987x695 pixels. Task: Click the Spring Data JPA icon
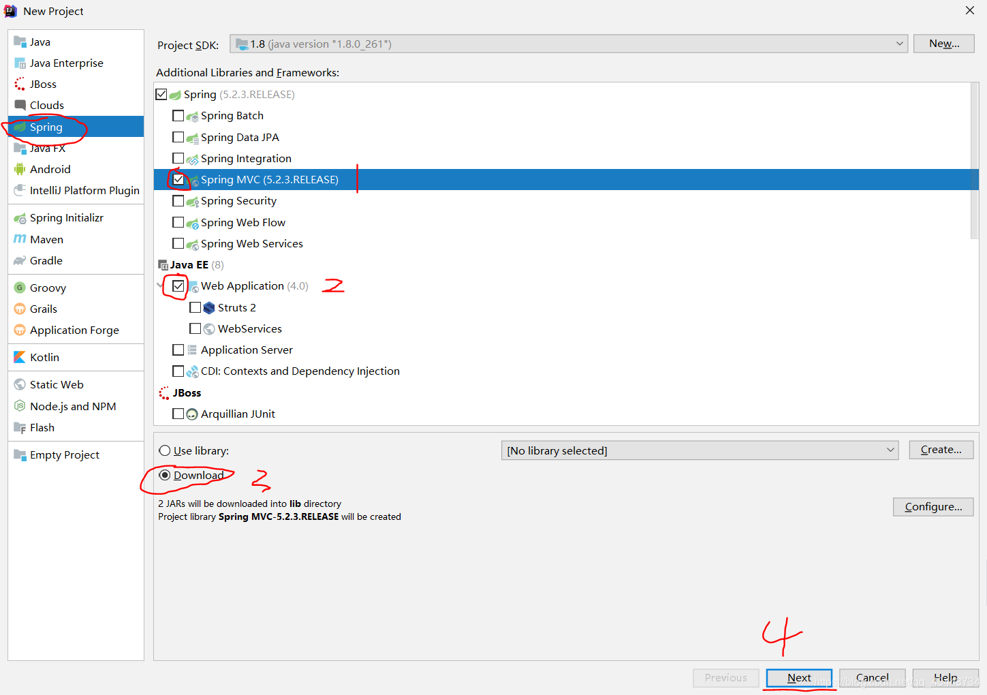193,138
